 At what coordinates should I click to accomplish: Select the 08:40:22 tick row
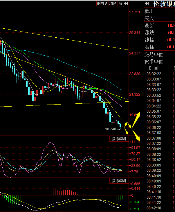point(160,187)
